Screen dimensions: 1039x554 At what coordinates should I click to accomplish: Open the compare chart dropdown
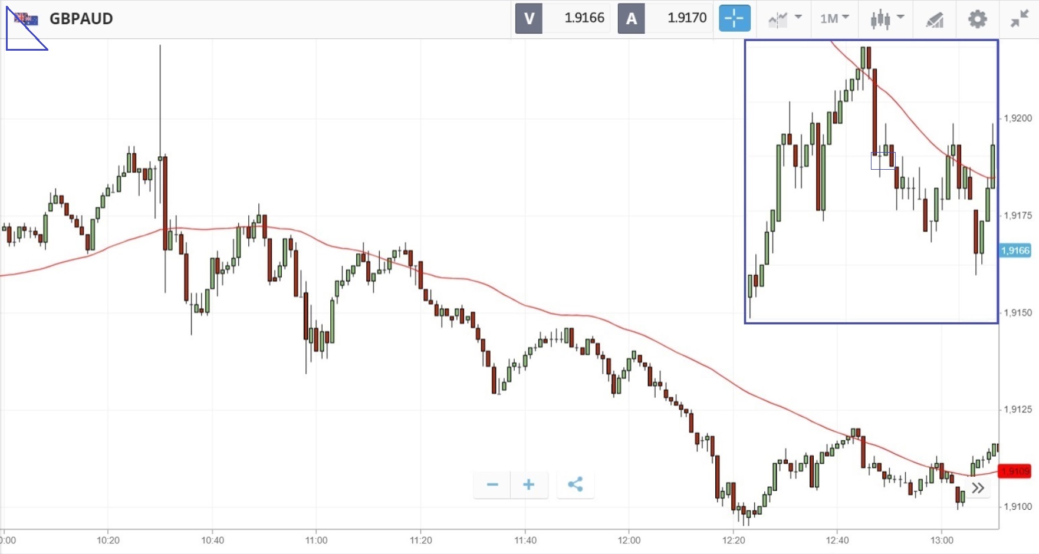coord(785,19)
